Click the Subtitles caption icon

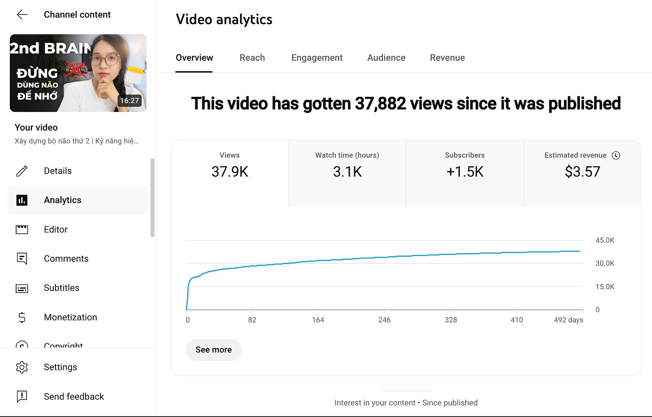tap(22, 288)
